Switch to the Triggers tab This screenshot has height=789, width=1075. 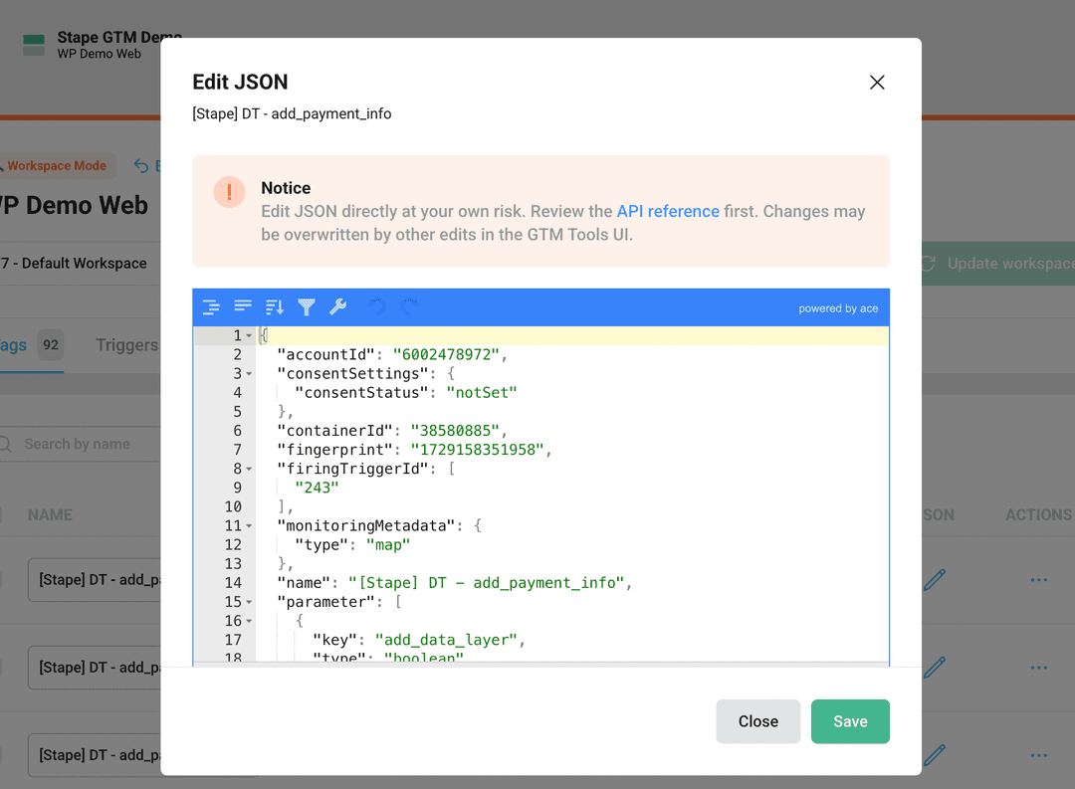(127, 344)
